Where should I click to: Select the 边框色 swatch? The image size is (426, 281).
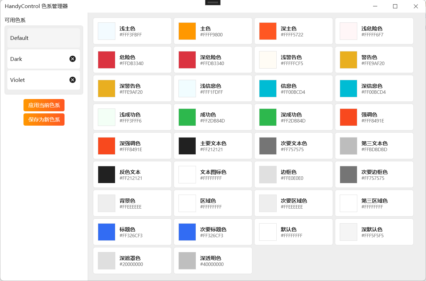268,175
